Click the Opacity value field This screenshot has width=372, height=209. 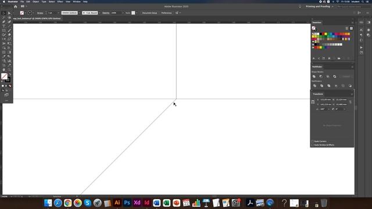pyautogui.click(x=116, y=13)
